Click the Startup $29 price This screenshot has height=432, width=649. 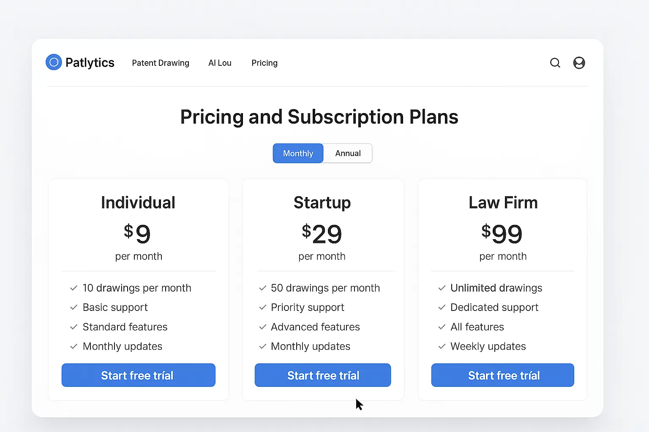pyautogui.click(x=322, y=234)
